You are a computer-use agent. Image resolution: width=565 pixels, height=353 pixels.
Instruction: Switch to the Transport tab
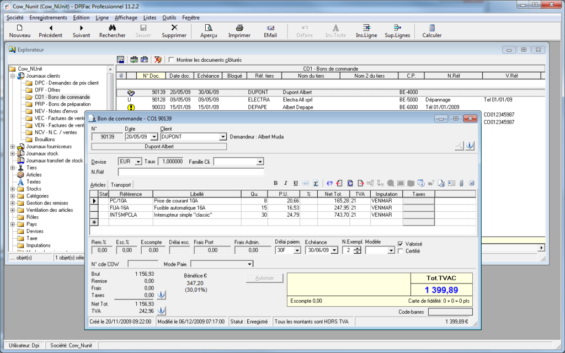point(121,185)
